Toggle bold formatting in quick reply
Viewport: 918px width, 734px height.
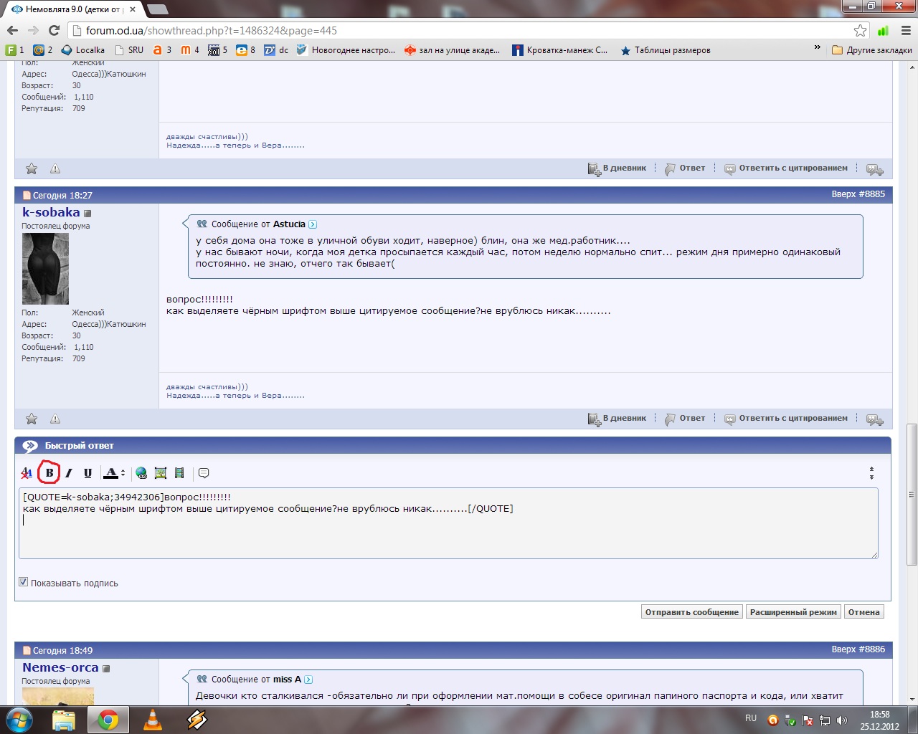(x=49, y=473)
